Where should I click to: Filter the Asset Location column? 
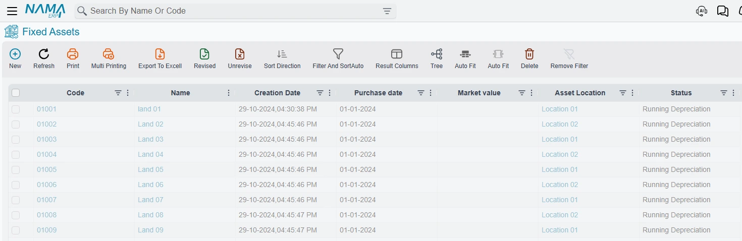click(623, 93)
